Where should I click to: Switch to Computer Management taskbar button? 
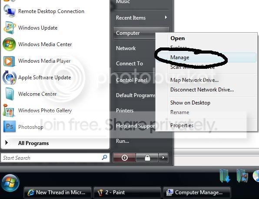click(196, 192)
